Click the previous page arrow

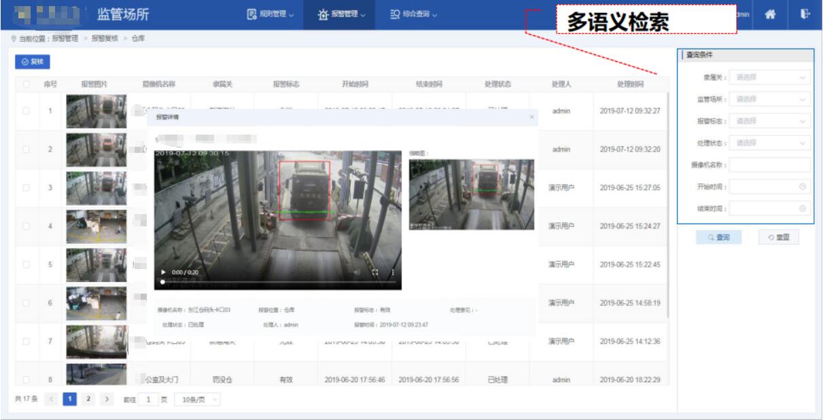click(50, 400)
